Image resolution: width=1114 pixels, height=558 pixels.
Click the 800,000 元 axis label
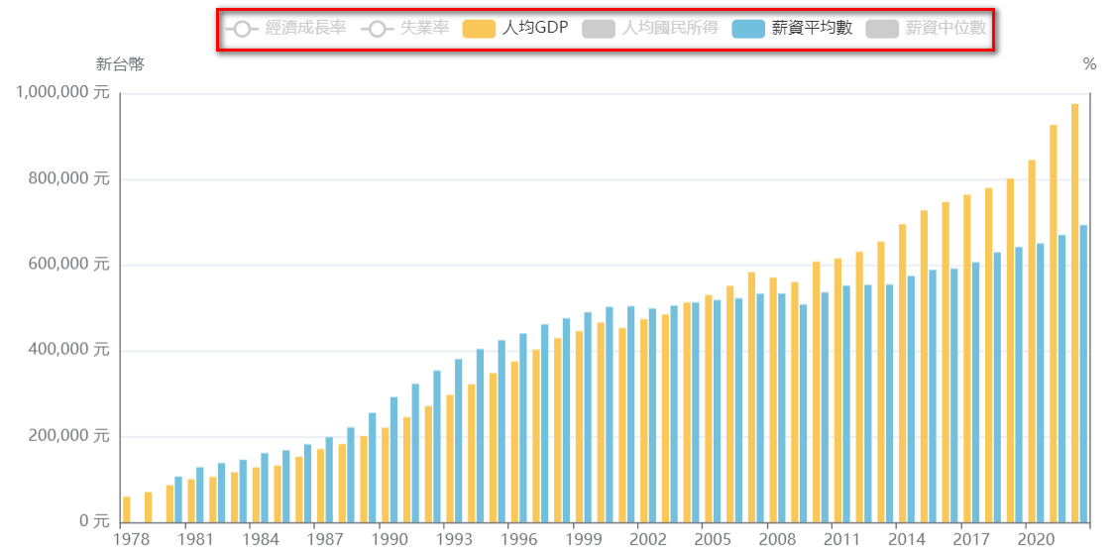pos(69,178)
